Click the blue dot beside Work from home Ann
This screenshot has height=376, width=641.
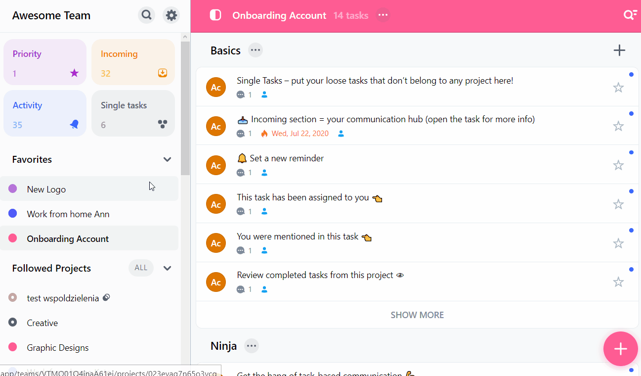pyautogui.click(x=13, y=213)
